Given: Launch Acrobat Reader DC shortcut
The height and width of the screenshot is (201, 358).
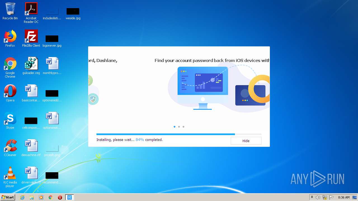Looking at the screenshot, I should coord(31,13).
